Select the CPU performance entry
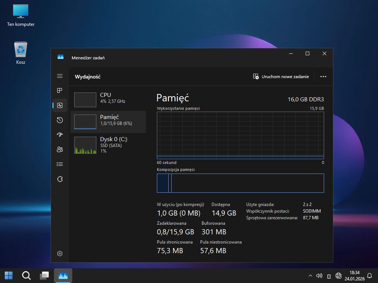The width and height of the screenshot is (378, 283). [x=108, y=99]
